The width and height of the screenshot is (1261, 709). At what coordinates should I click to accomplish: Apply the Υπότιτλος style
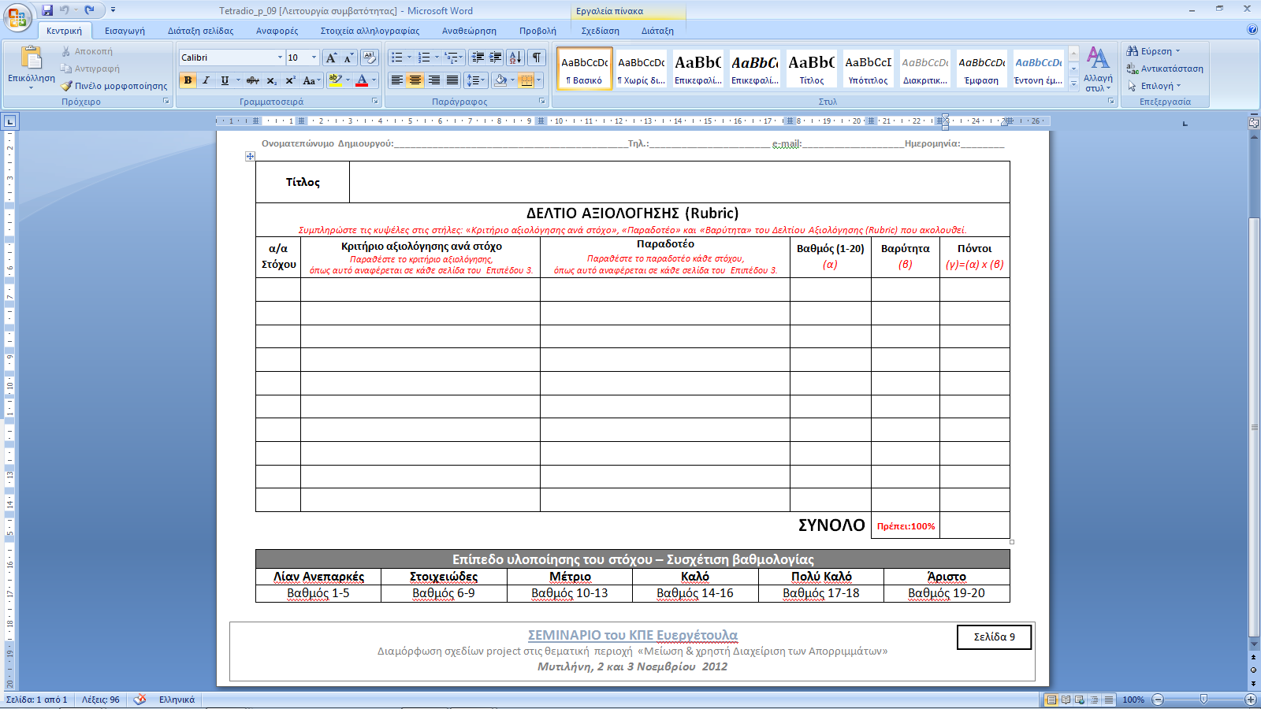[x=868, y=69]
